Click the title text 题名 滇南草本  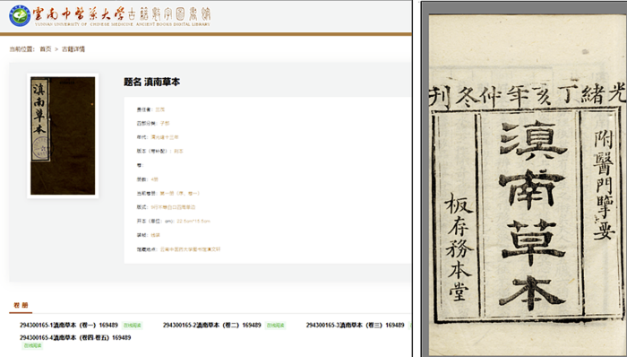click(x=152, y=82)
